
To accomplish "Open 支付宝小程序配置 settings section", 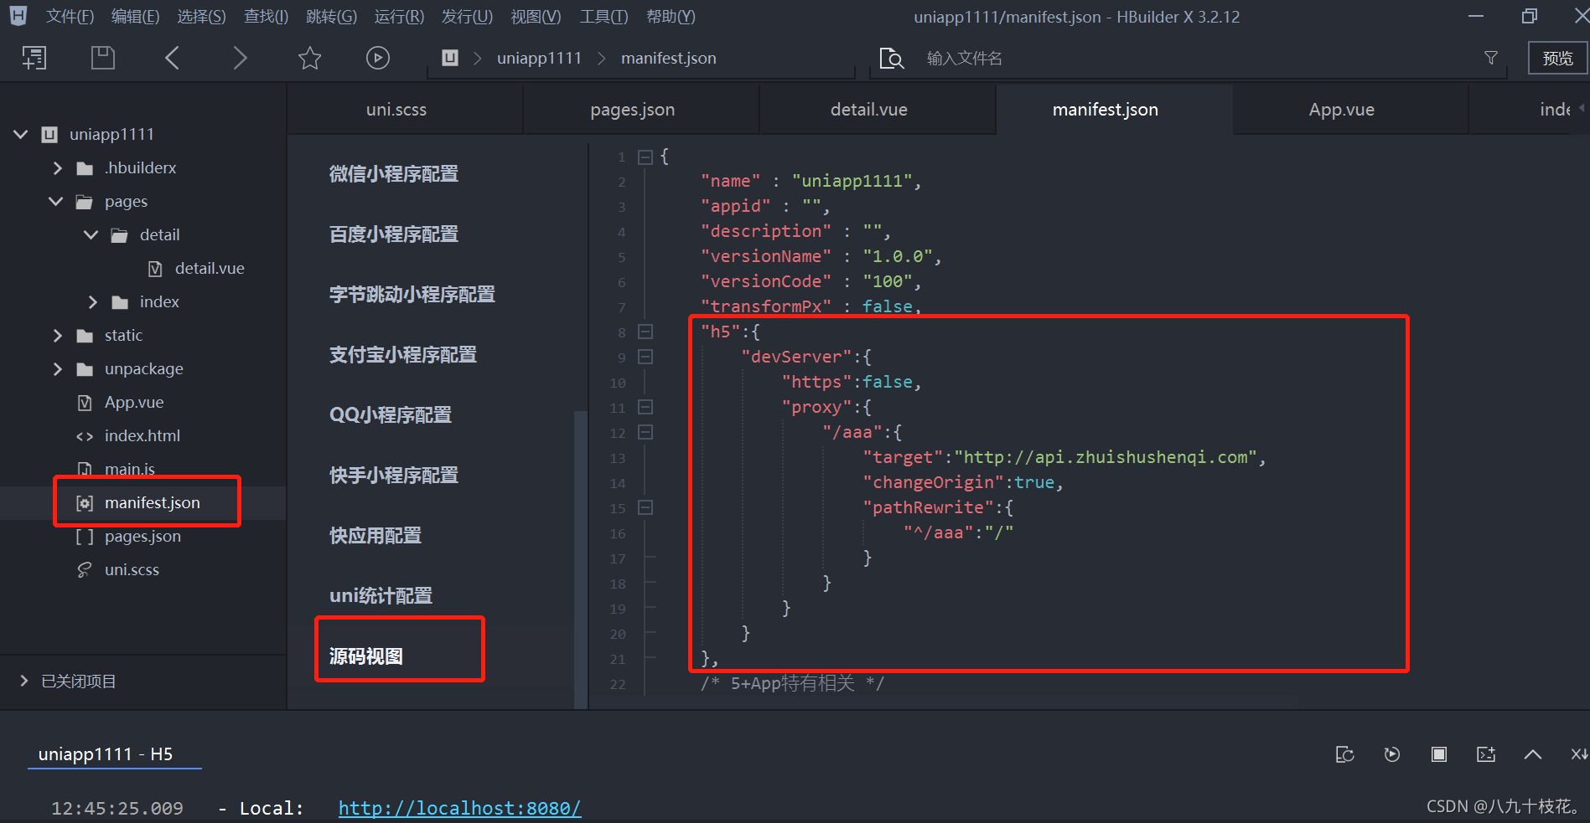I will click(x=403, y=354).
